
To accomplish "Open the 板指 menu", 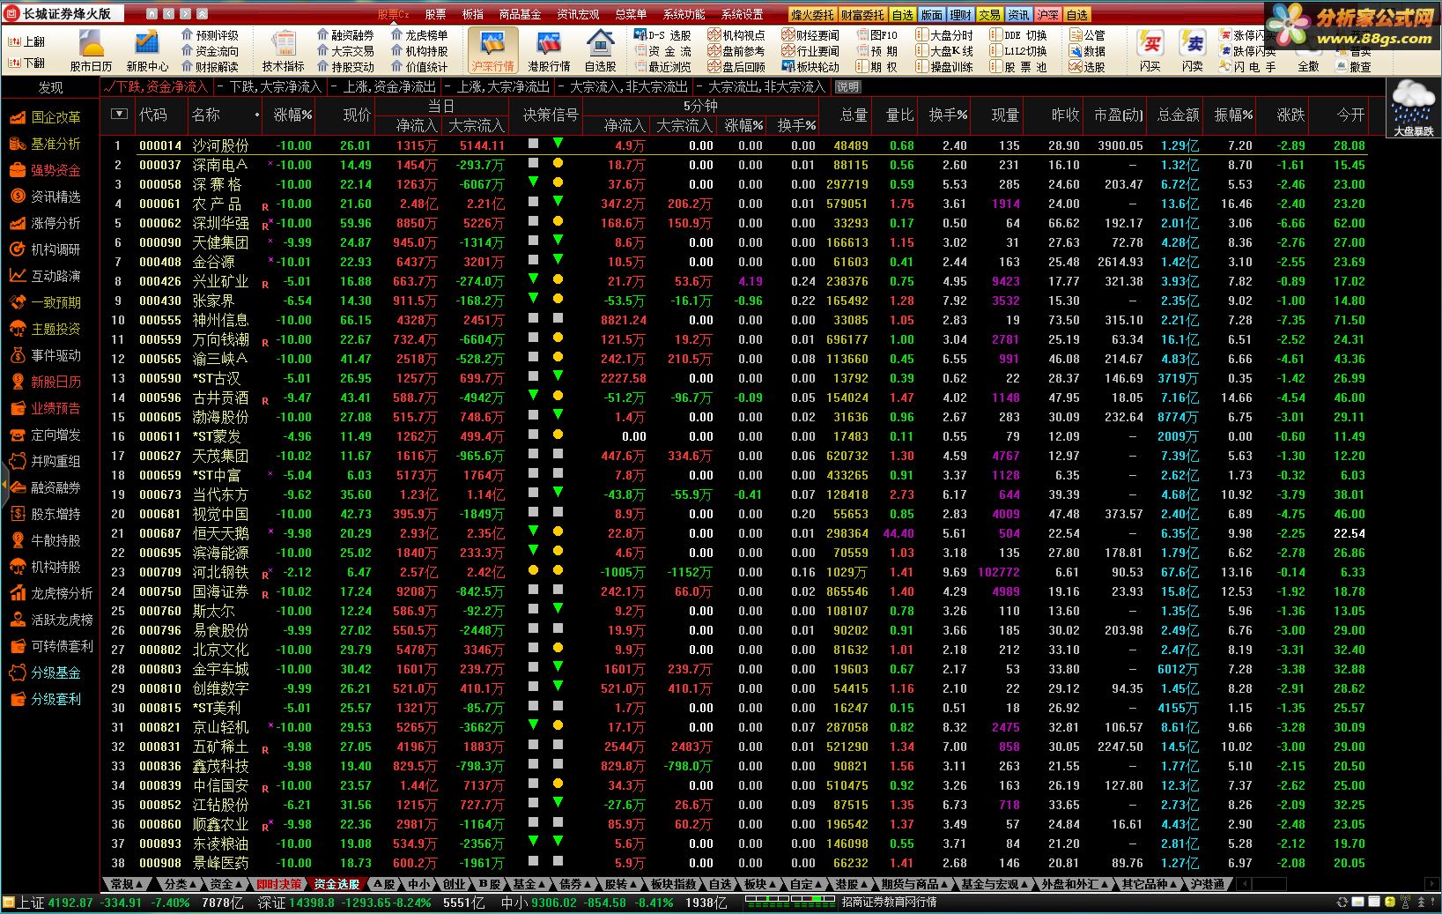I will click(x=472, y=15).
